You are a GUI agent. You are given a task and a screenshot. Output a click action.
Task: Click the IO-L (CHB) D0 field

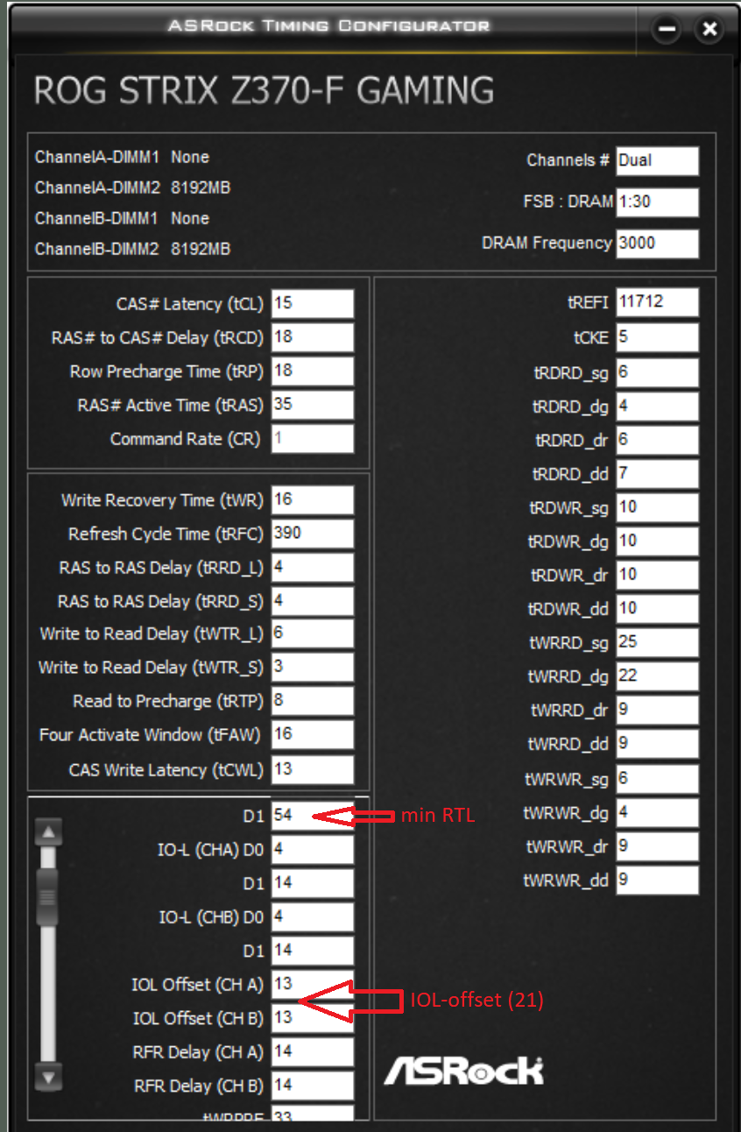click(x=313, y=917)
